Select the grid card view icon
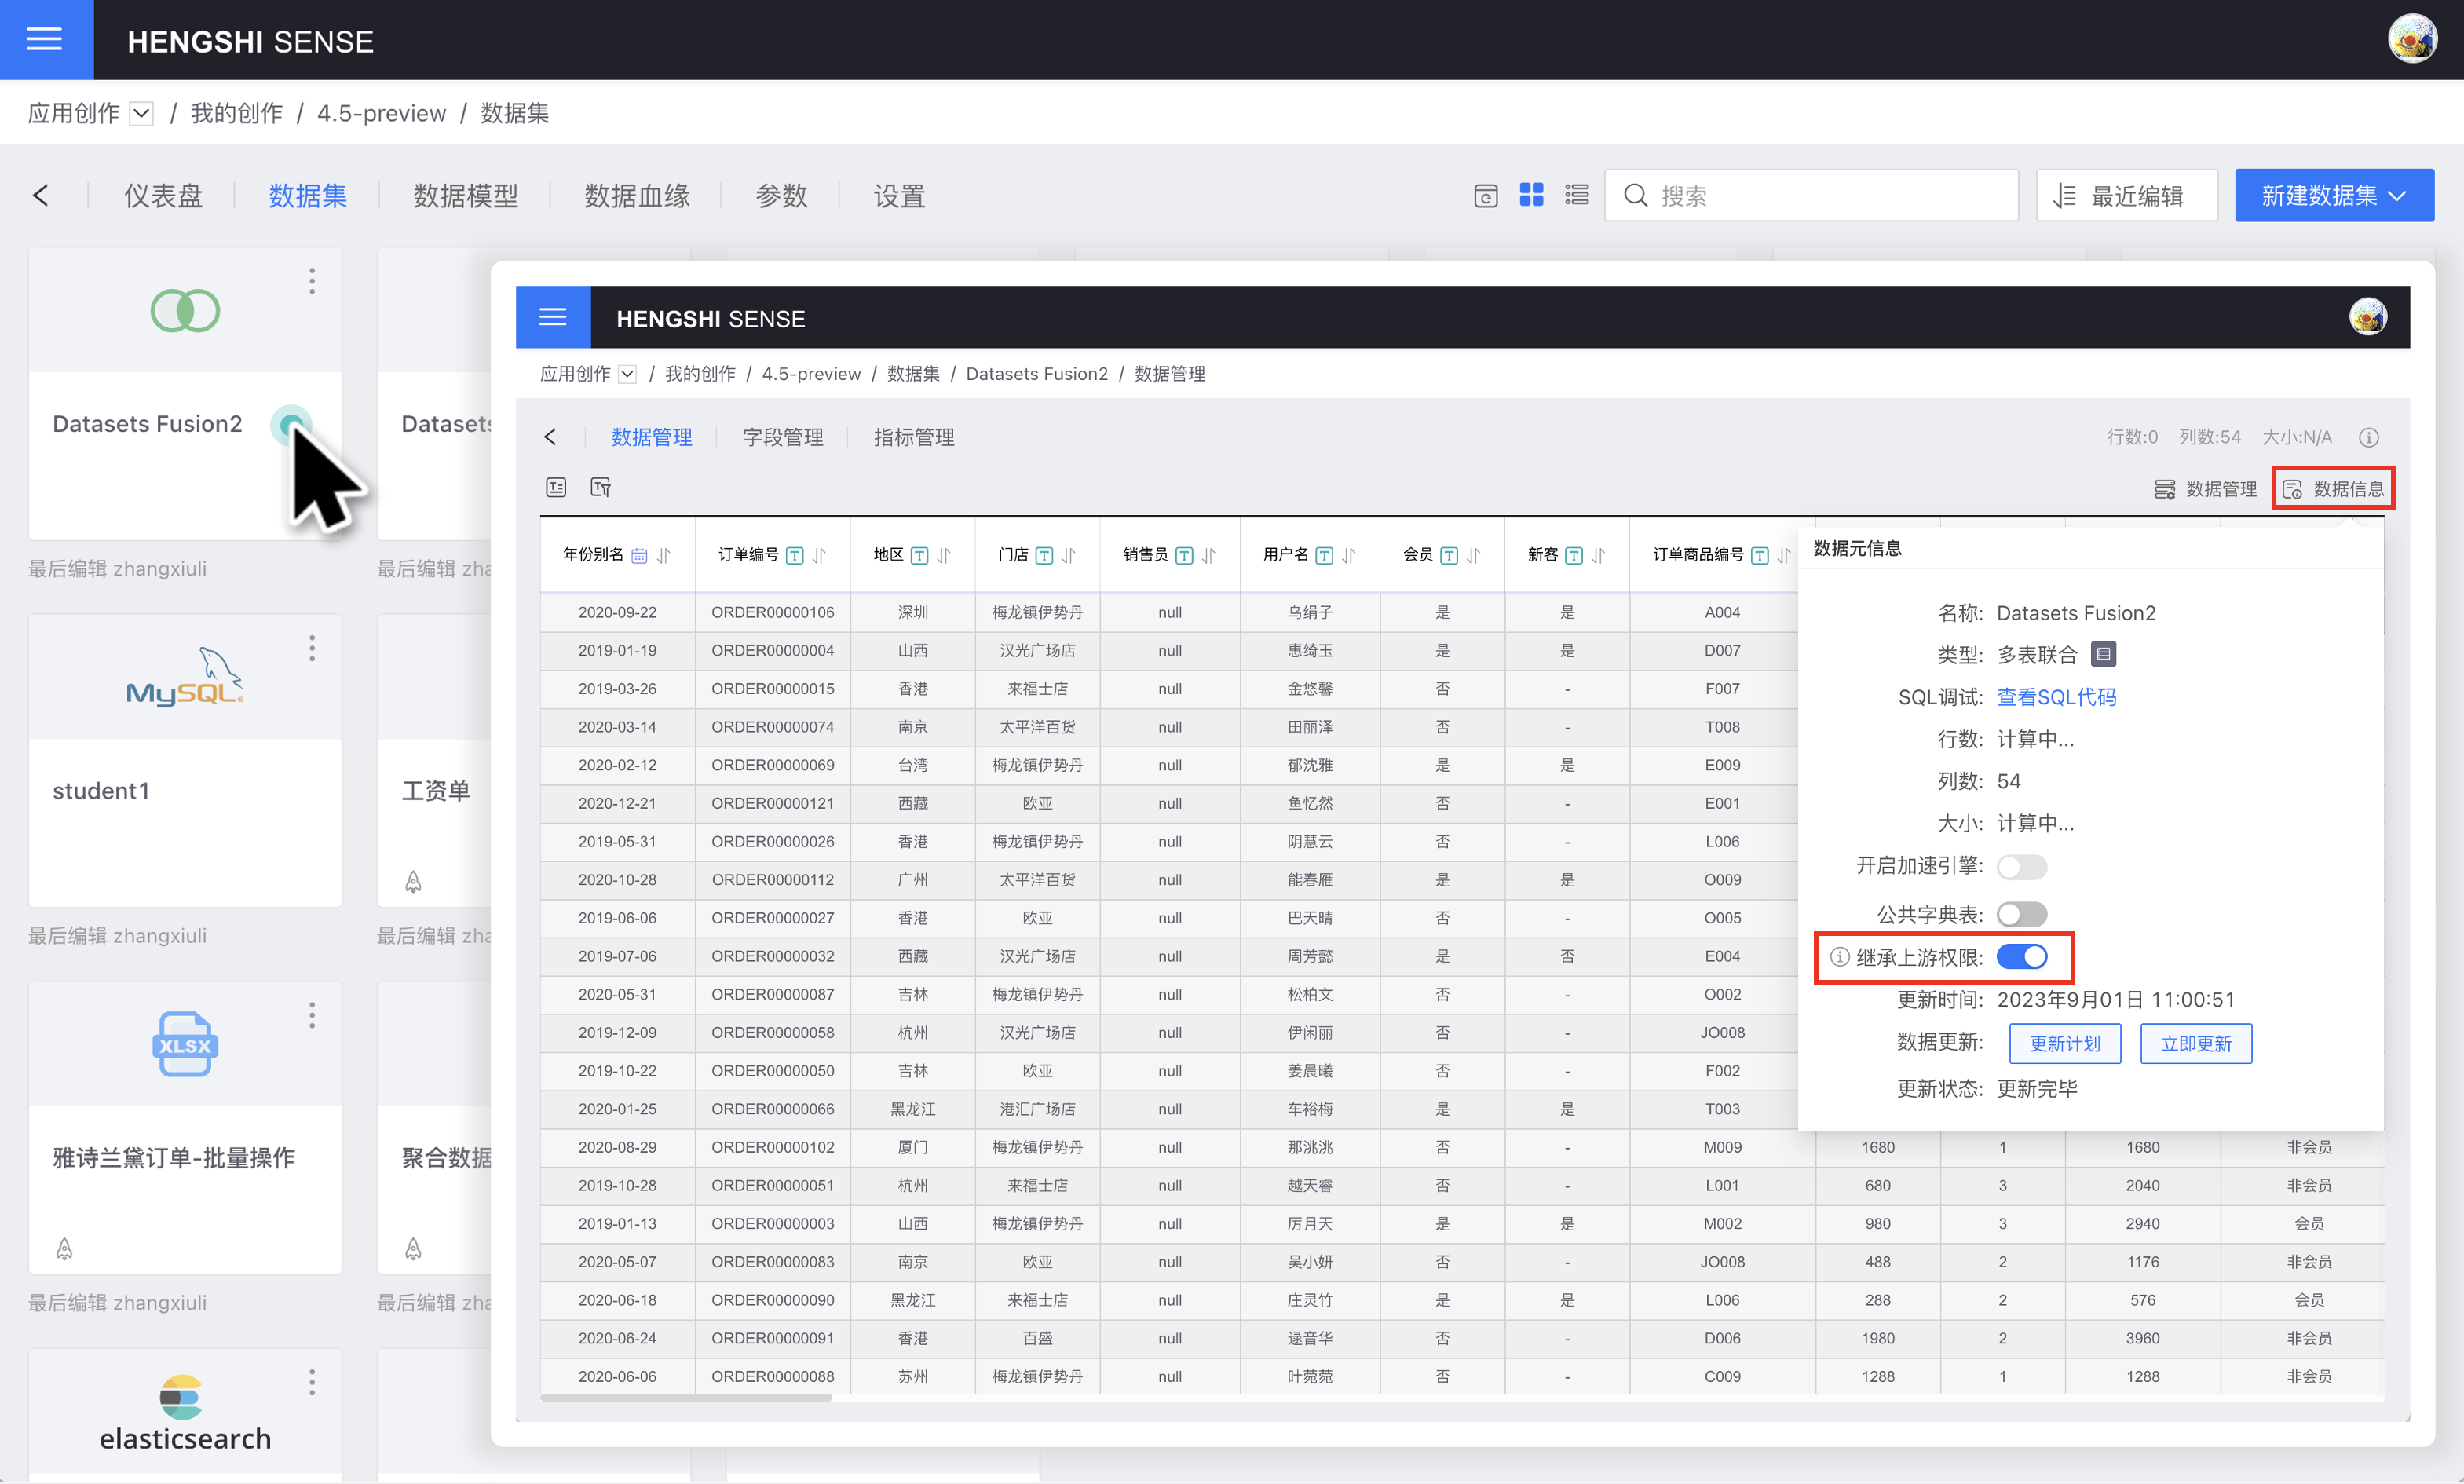Image resolution: width=2464 pixels, height=1484 pixels. point(1531,195)
